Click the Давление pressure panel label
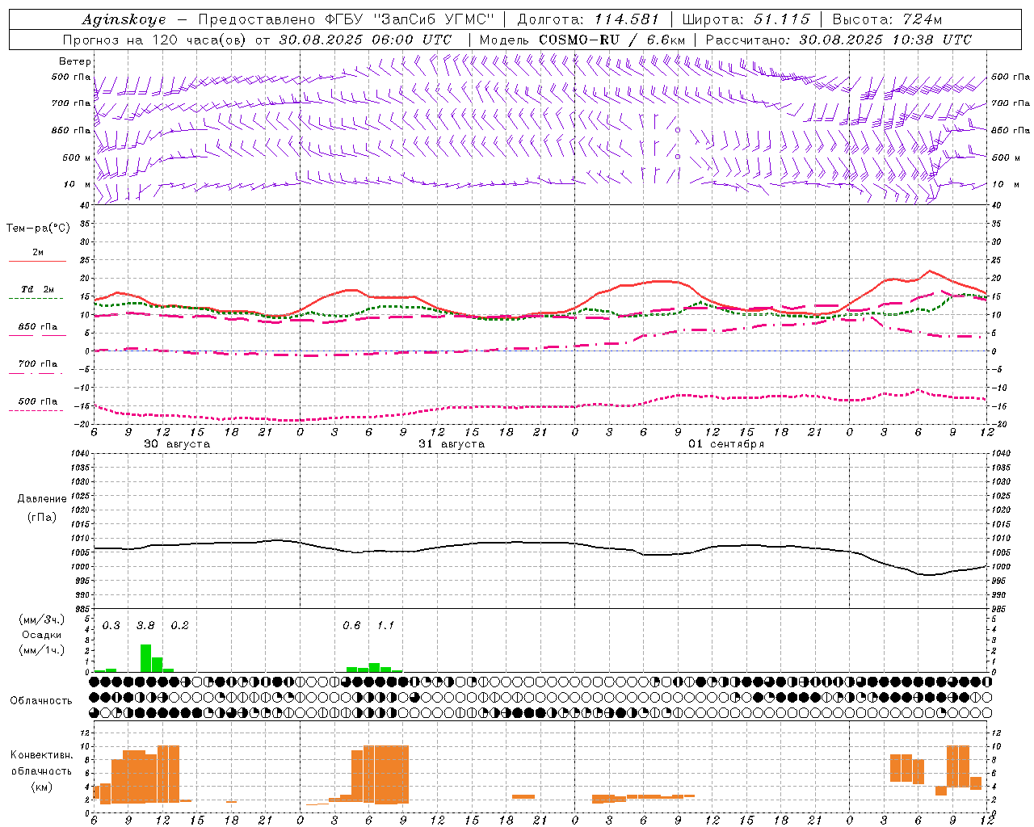The height and width of the screenshot is (827, 1034). 42,499
